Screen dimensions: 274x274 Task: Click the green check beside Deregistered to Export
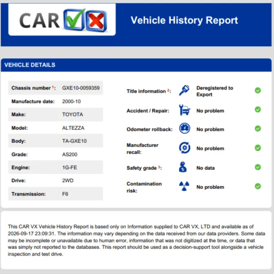tap(258, 90)
